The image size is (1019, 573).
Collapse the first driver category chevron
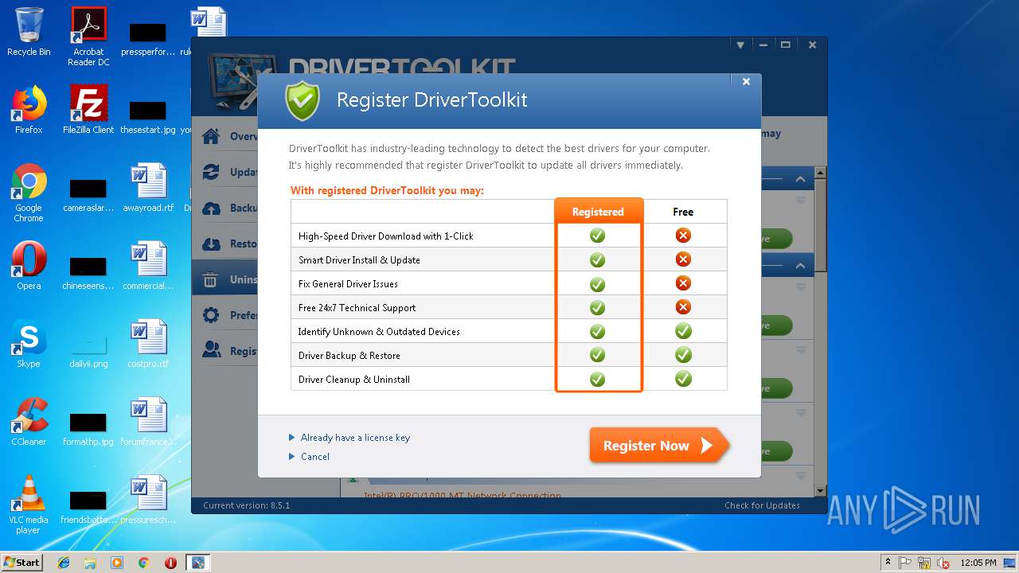click(x=800, y=179)
